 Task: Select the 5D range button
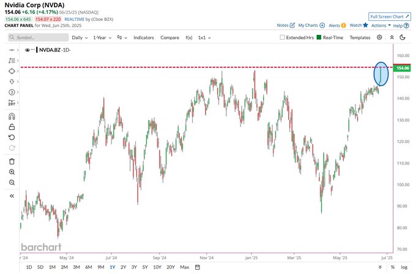click(x=40, y=267)
